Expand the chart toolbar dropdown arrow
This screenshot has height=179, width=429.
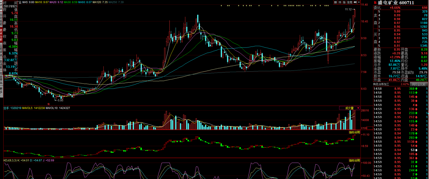tap(358, 2)
